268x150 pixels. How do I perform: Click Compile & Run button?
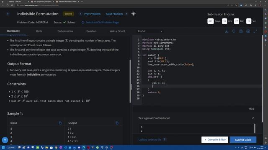pos(215,140)
